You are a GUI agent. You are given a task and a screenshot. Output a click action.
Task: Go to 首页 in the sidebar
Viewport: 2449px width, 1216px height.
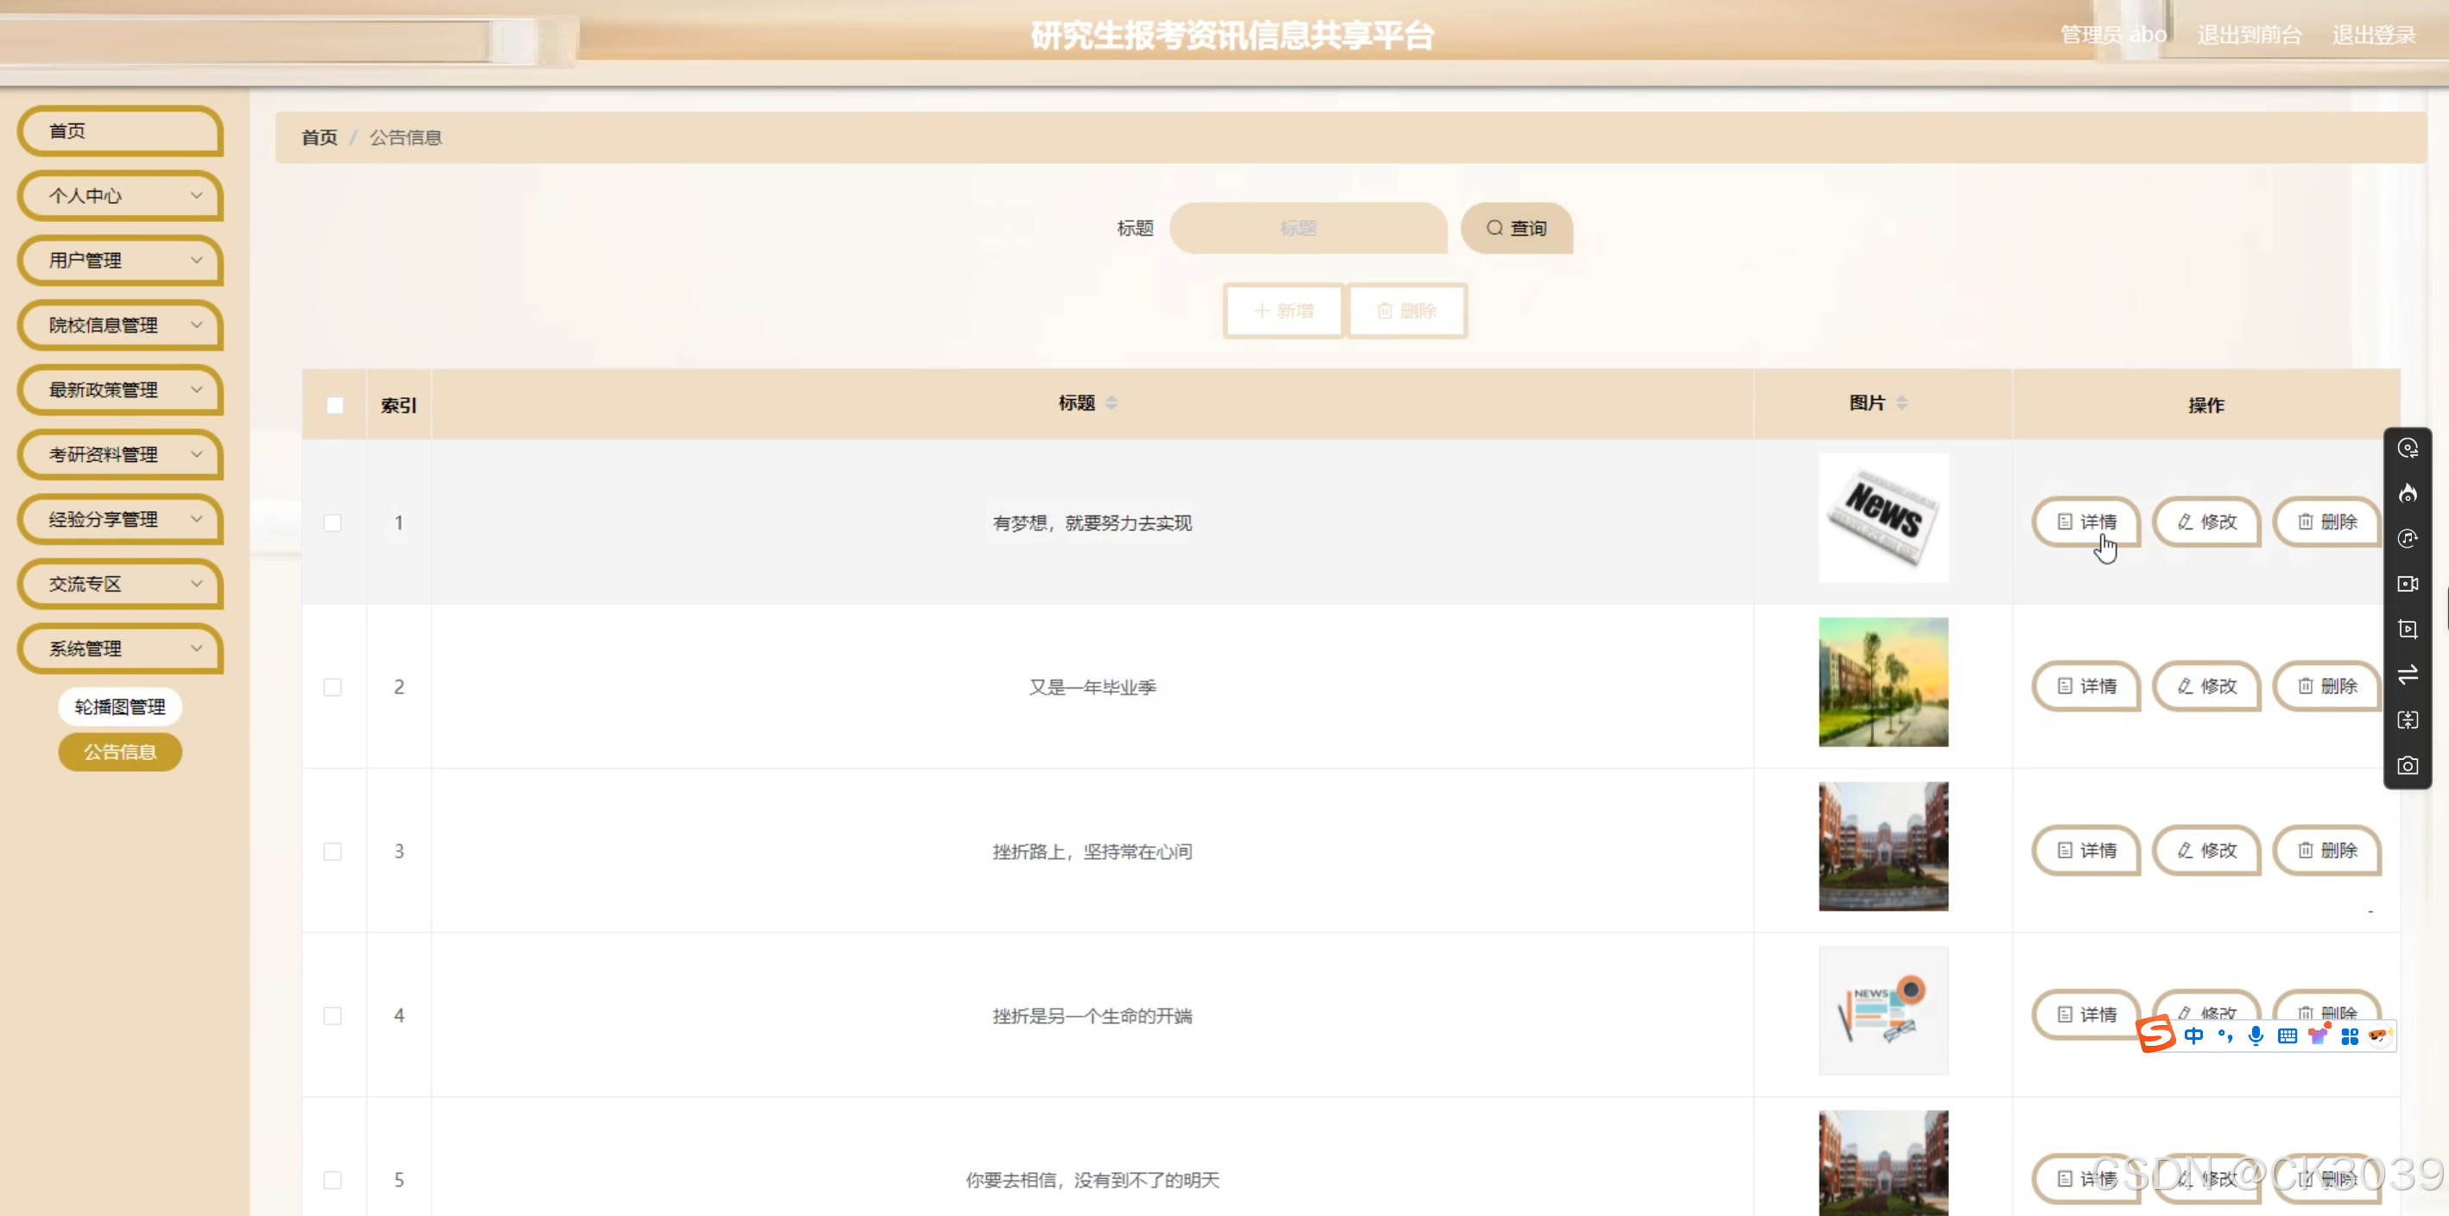click(121, 130)
